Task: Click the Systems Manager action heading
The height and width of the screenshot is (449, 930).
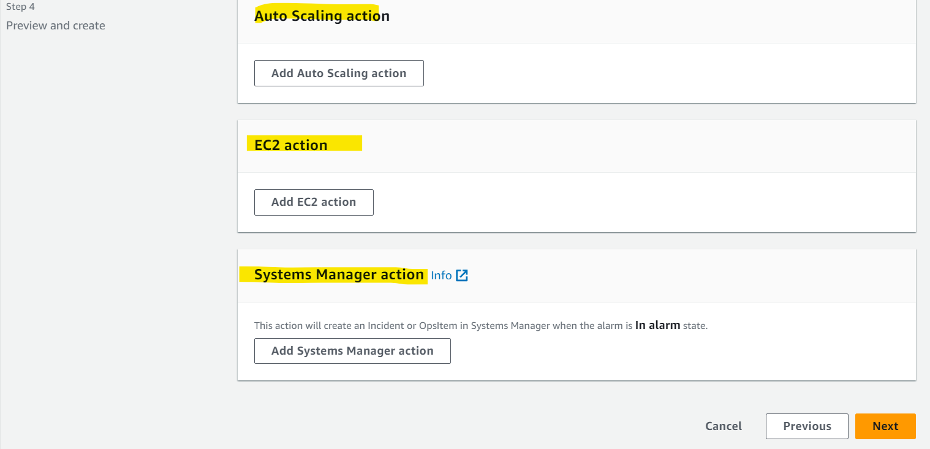Action: click(339, 275)
